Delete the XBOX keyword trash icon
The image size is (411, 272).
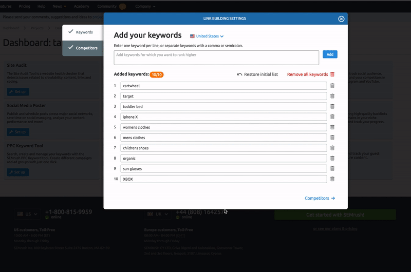click(332, 179)
